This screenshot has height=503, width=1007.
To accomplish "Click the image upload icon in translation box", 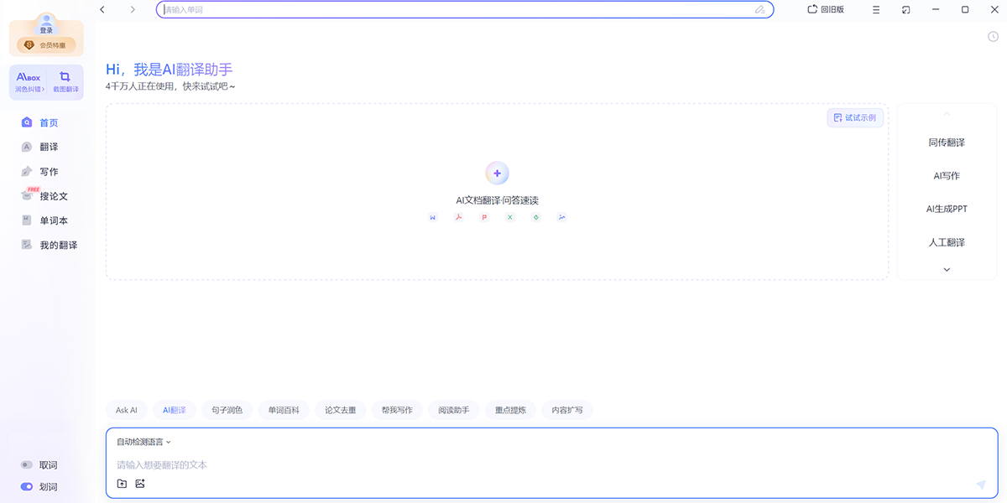I will point(140,484).
